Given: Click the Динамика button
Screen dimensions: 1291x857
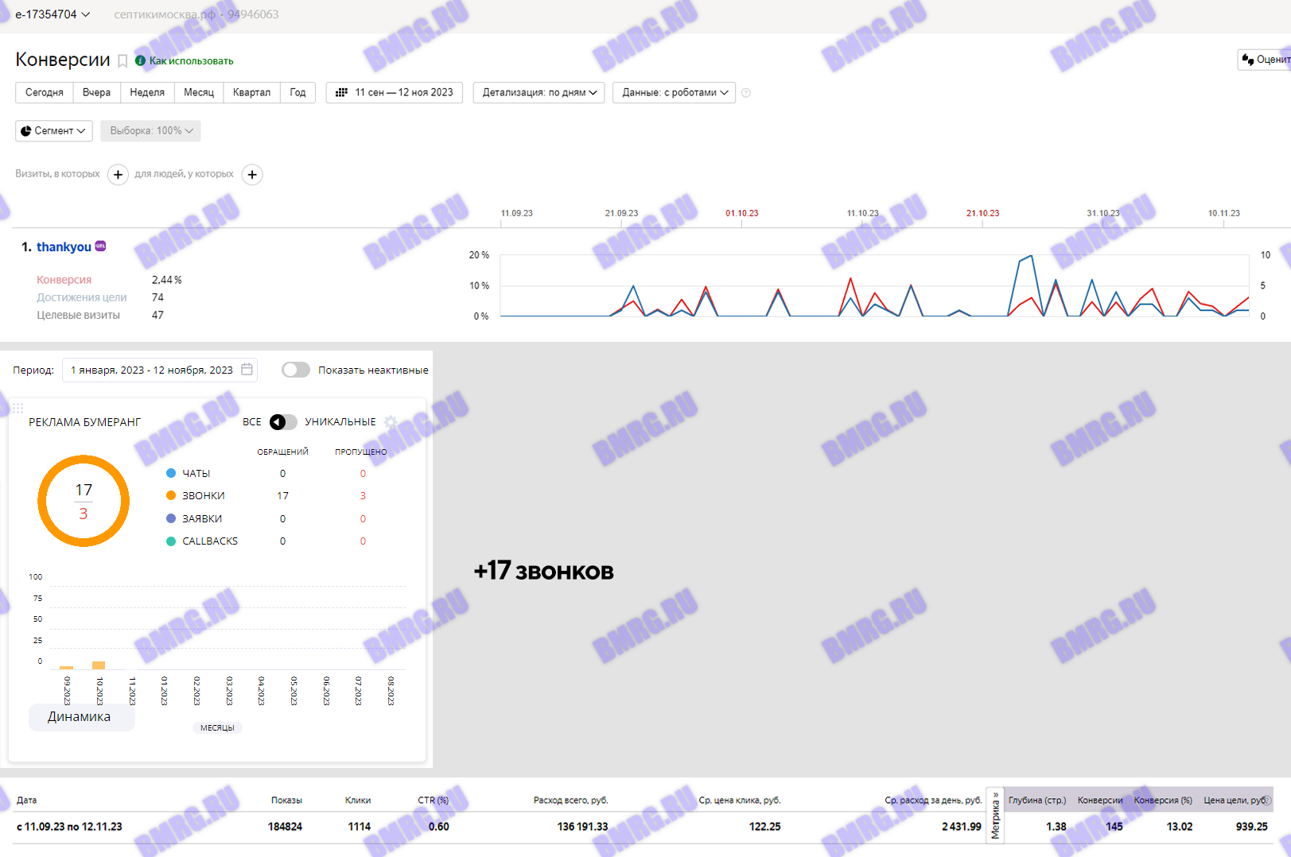Looking at the screenshot, I should coord(80,716).
